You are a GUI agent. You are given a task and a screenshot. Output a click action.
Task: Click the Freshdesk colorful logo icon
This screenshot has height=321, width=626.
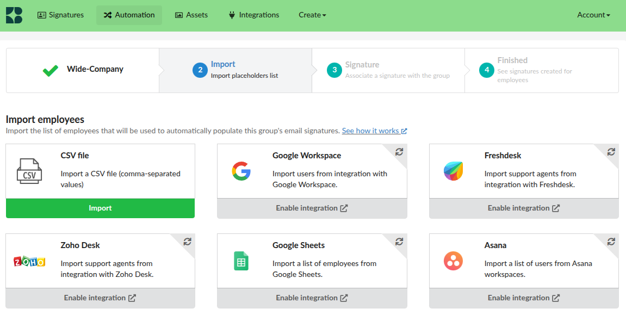pyautogui.click(x=454, y=171)
